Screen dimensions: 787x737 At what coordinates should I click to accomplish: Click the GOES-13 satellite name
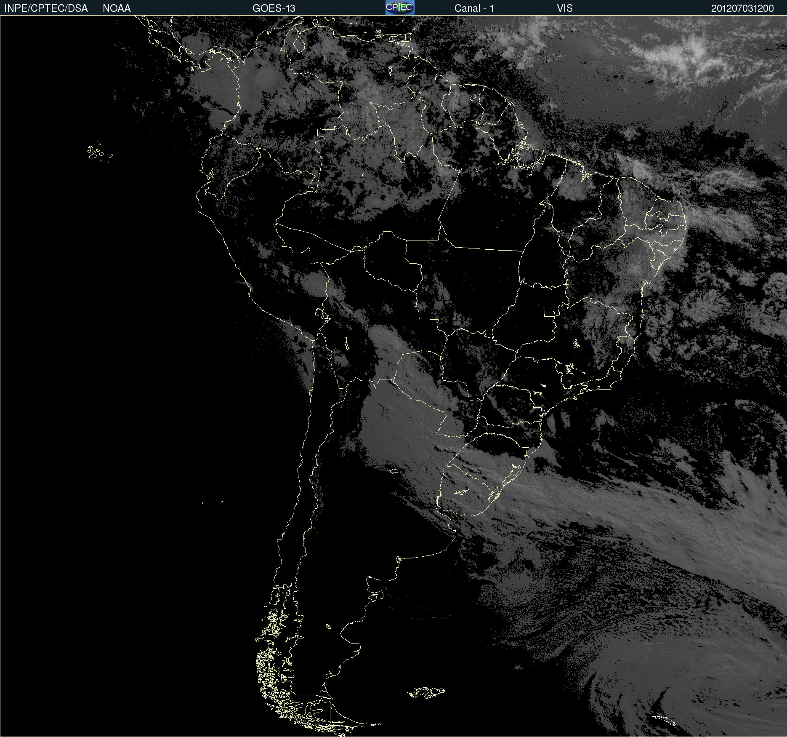(x=274, y=8)
